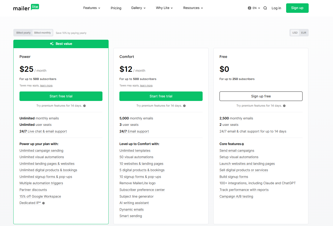The image size is (333, 226).
Task: Click Partner discounts feature
Action: point(33,190)
